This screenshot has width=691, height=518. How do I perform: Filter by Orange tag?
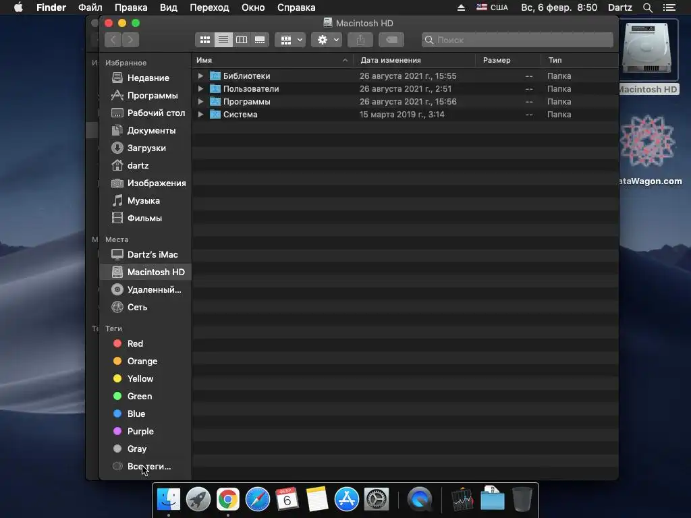tap(146, 362)
